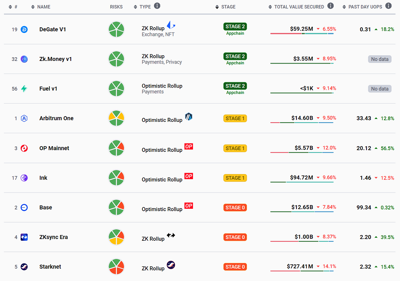400x281 pixels.
Task: Open the info tooltip next to TOTAL VALUE SECURED
Action: (x=330, y=6)
